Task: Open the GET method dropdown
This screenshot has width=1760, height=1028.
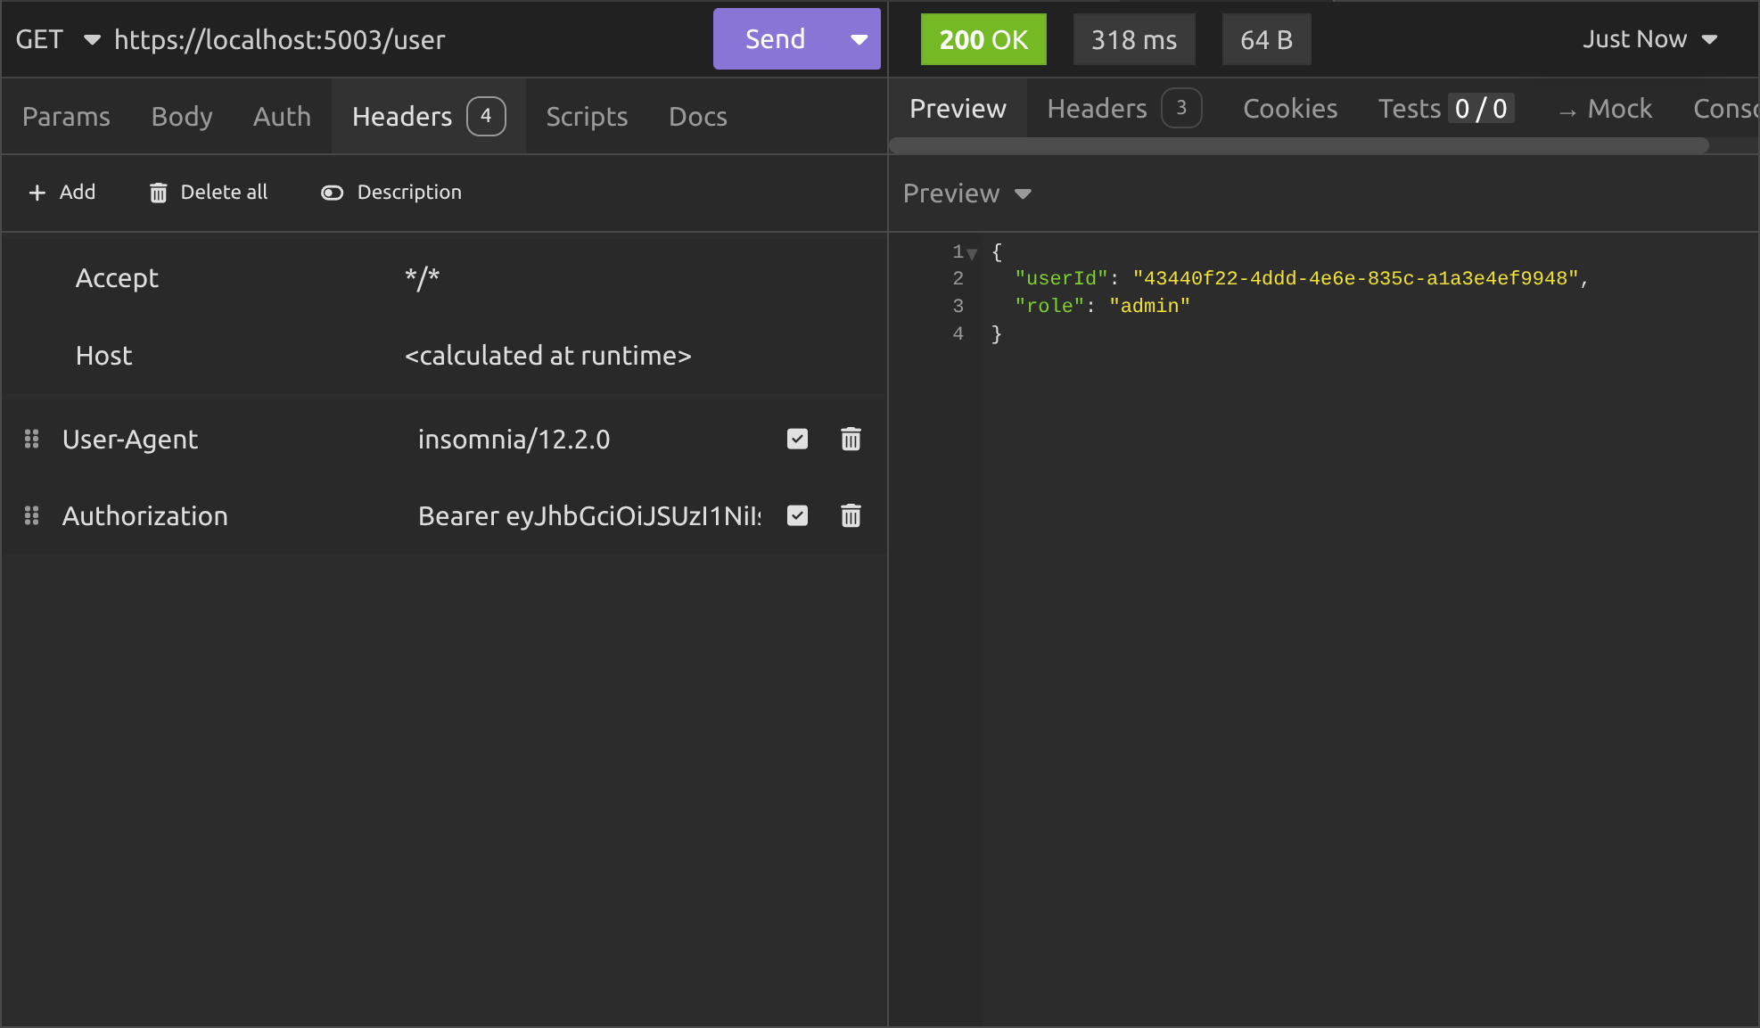Action: coord(57,40)
